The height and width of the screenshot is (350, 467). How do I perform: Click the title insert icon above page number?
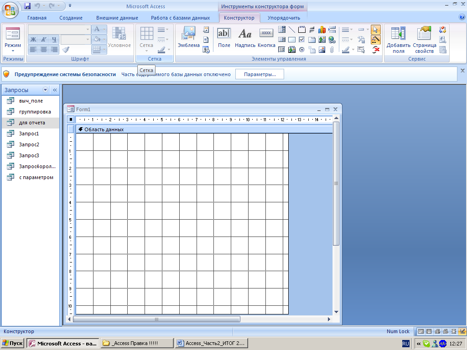206,30
